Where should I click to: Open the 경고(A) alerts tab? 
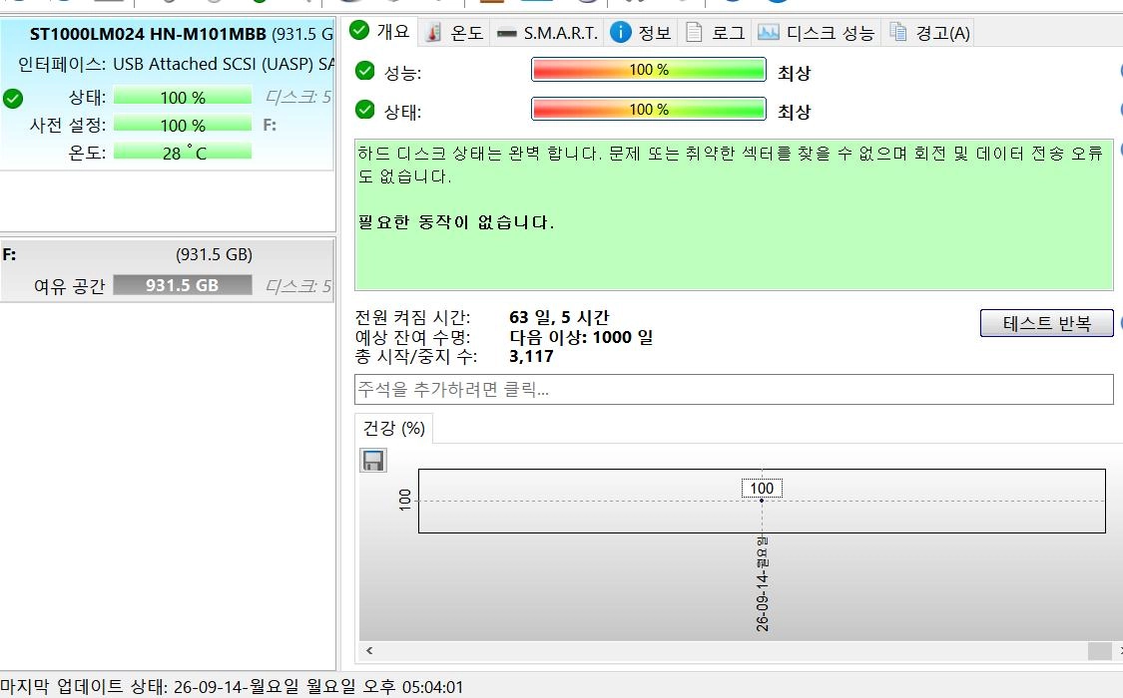[x=929, y=33]
